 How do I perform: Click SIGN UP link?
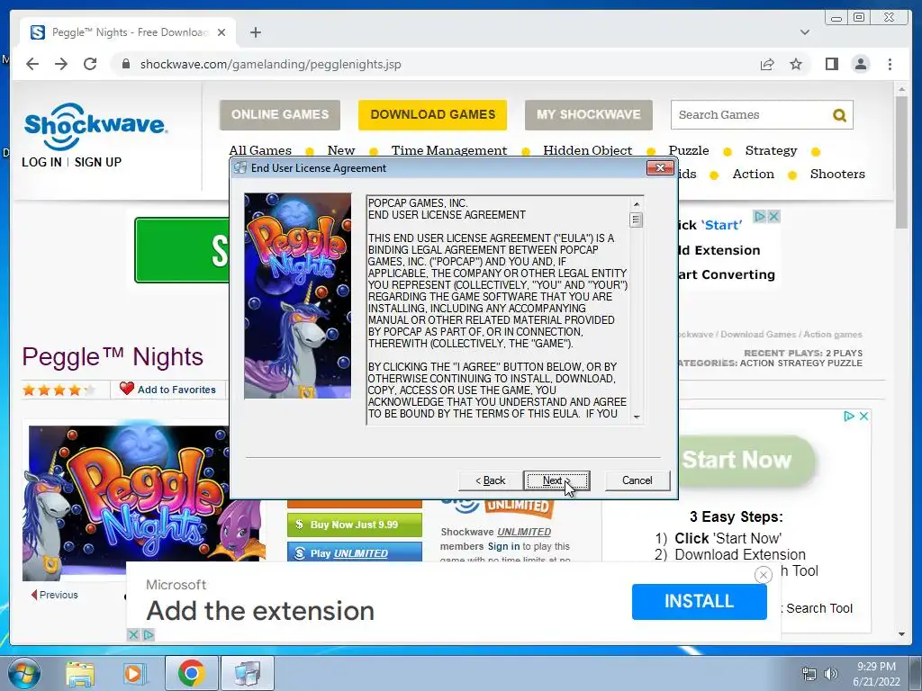coord(97,162)
